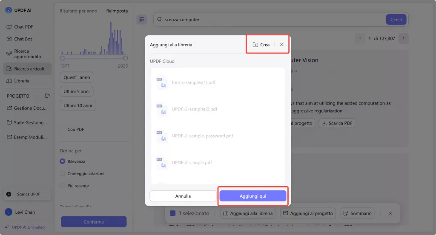Click the Annulla button
This screenshot has width=436, height=235.
[183, 196]
